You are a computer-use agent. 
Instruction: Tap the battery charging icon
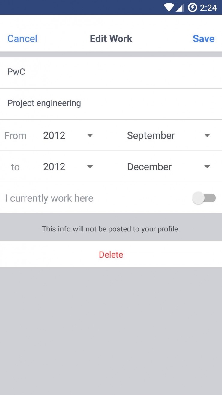click(192, 7)
